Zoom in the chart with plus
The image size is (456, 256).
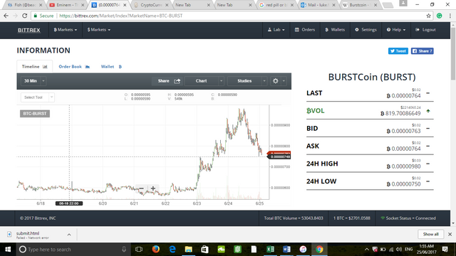click(x=153, y=188)
